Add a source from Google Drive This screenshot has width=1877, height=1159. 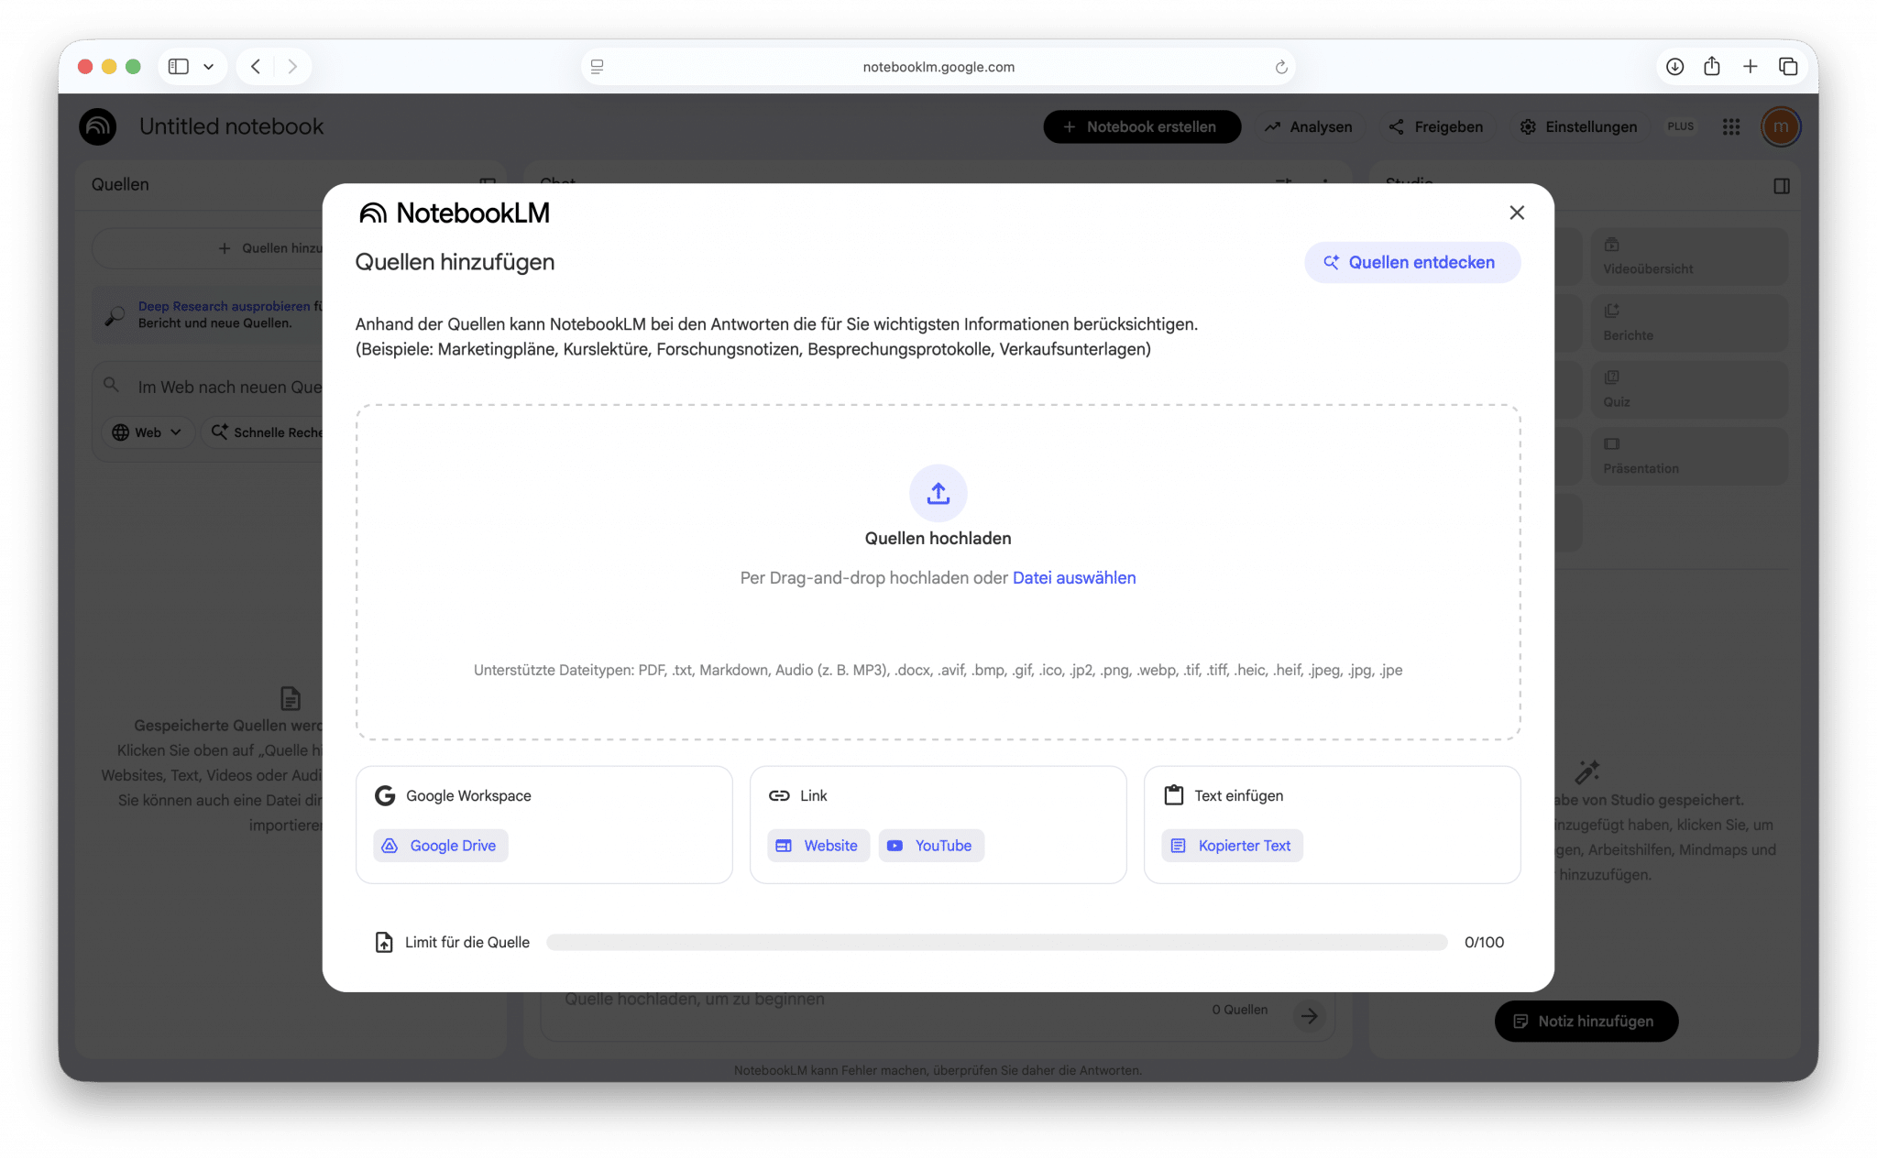(441, 846)
